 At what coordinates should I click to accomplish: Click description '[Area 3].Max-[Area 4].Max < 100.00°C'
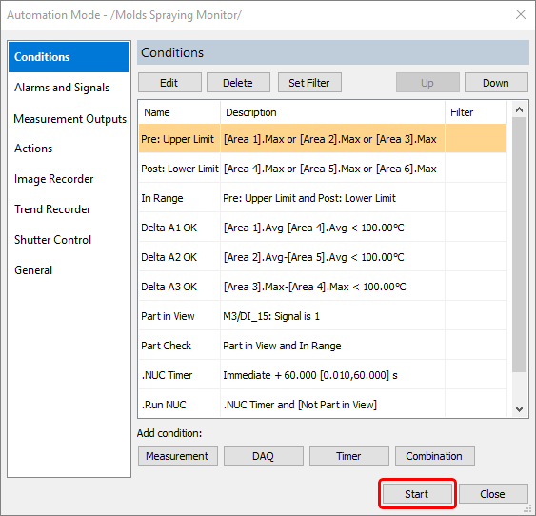314,287
